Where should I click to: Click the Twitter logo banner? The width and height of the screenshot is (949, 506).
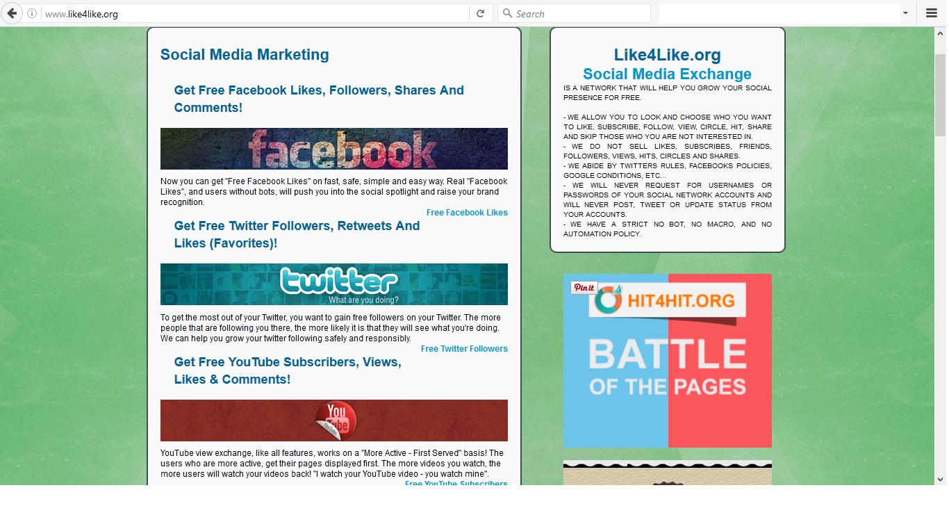click(334, 284)
